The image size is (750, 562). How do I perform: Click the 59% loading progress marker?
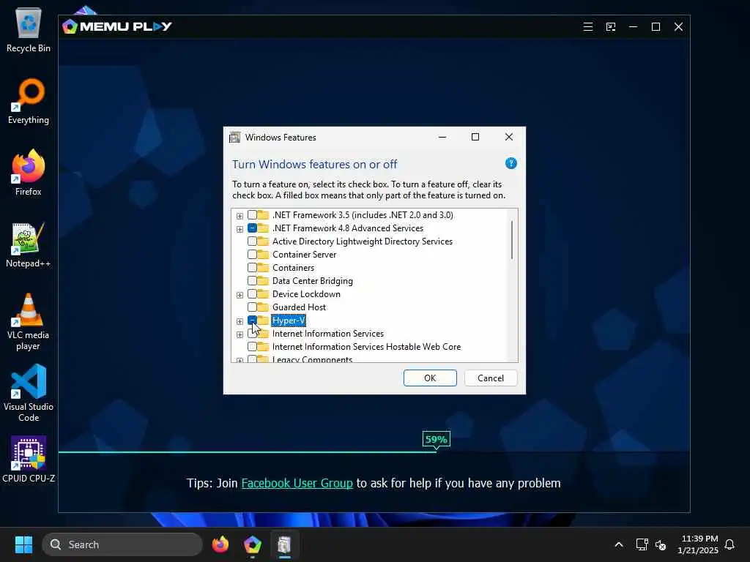click(x=437, y=440)
